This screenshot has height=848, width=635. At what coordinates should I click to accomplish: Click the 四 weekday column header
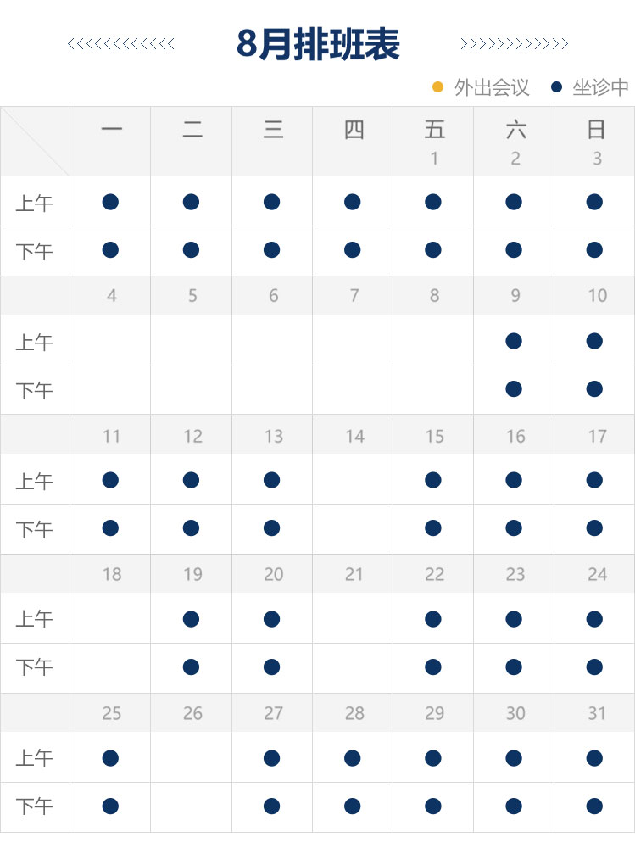click(x=354, y=130)
